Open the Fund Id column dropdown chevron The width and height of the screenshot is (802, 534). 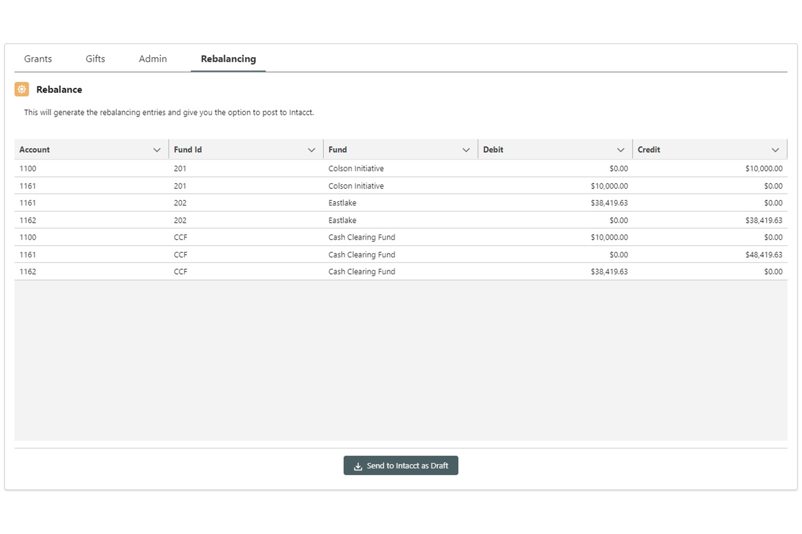[x=311, y=150]
